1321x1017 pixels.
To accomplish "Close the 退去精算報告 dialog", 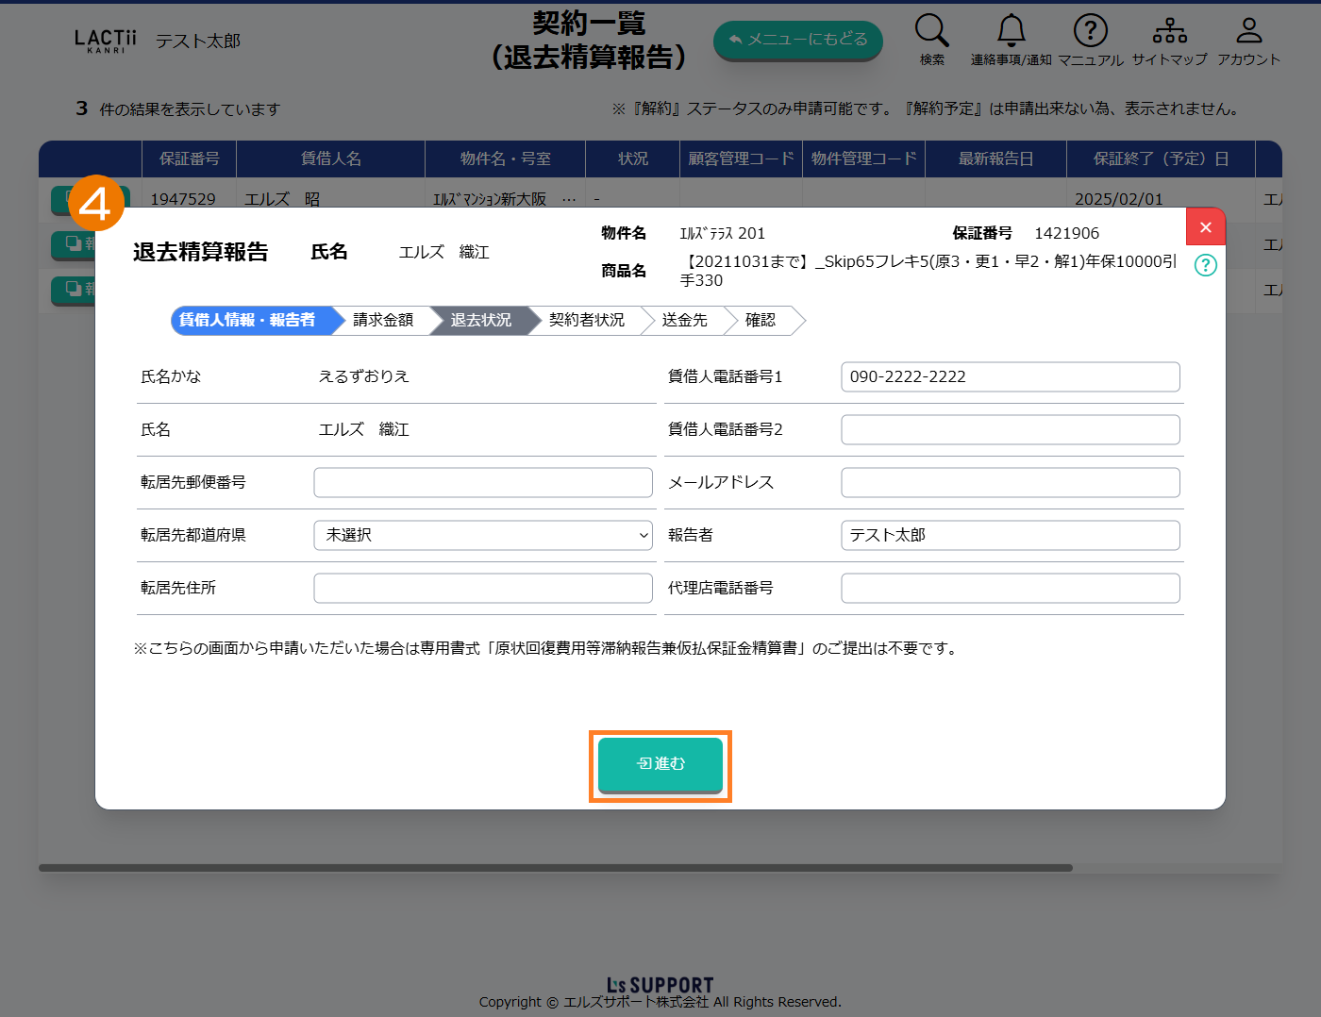I will [x=1205, y=227].
